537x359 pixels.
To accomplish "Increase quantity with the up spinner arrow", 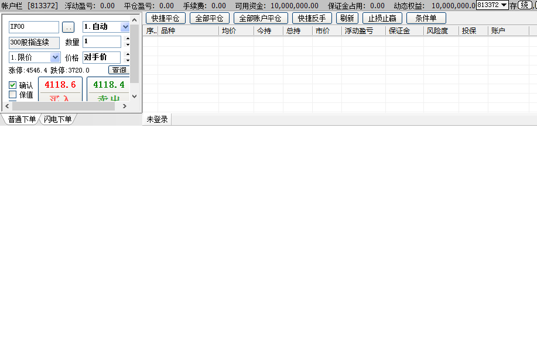I will coord(128,39).
